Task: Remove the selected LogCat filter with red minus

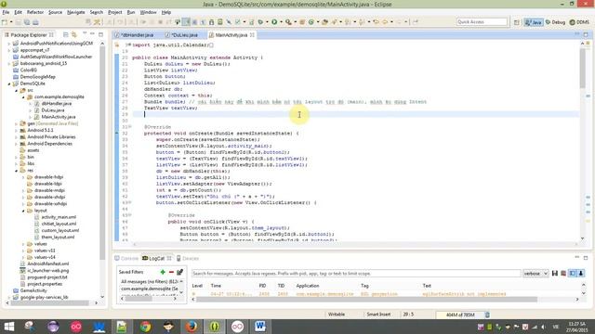Action: click(171, 272)
